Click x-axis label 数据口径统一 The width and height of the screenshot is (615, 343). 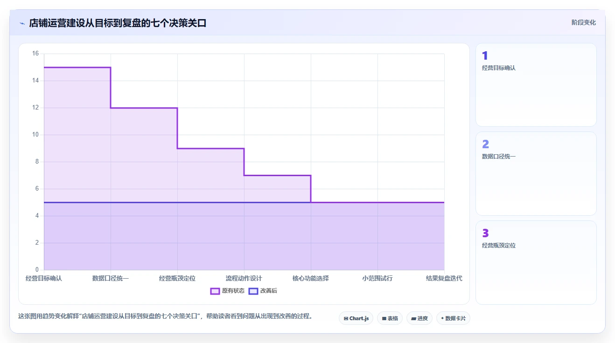coord(111,278)
